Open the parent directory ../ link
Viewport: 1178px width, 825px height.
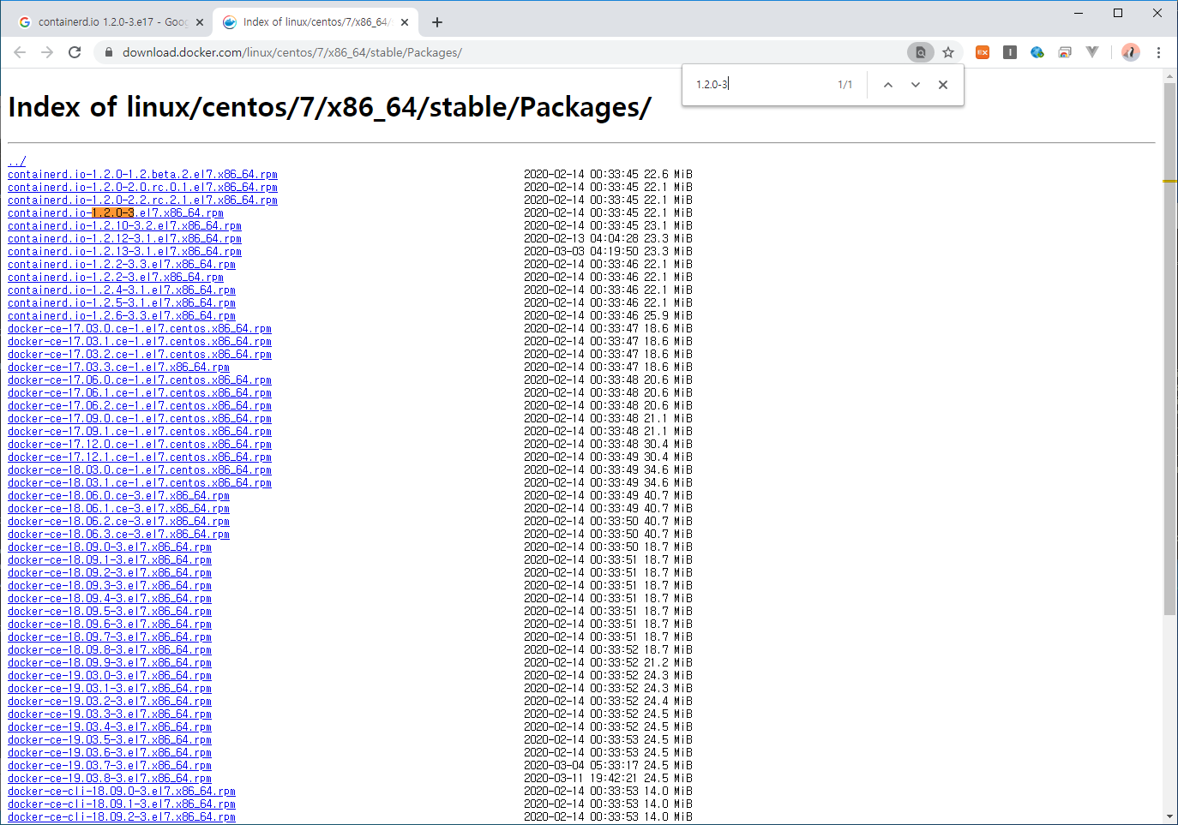pyautogui.click(x=17, y=161)
